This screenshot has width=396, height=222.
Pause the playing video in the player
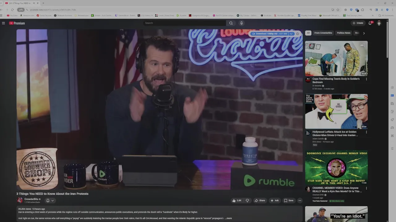pyautogui.click(x=160, y=109)
